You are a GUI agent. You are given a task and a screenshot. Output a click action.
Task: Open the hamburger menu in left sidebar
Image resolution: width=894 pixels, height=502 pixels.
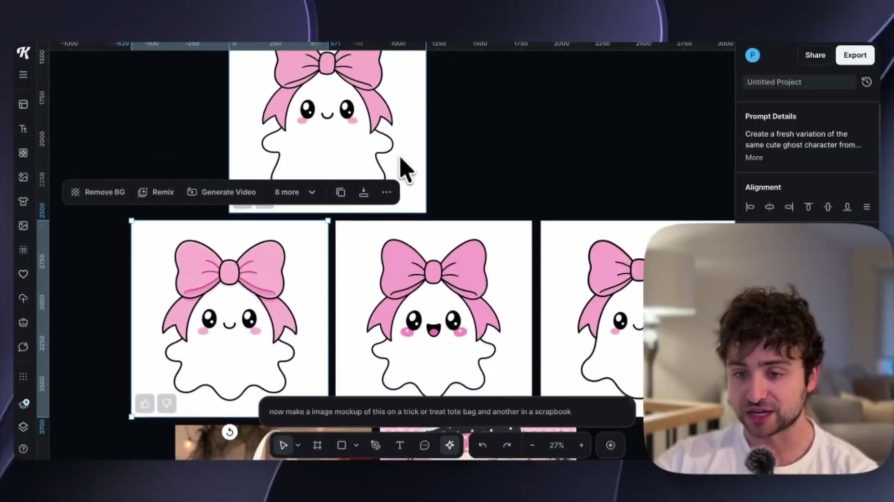pos(23,75)
